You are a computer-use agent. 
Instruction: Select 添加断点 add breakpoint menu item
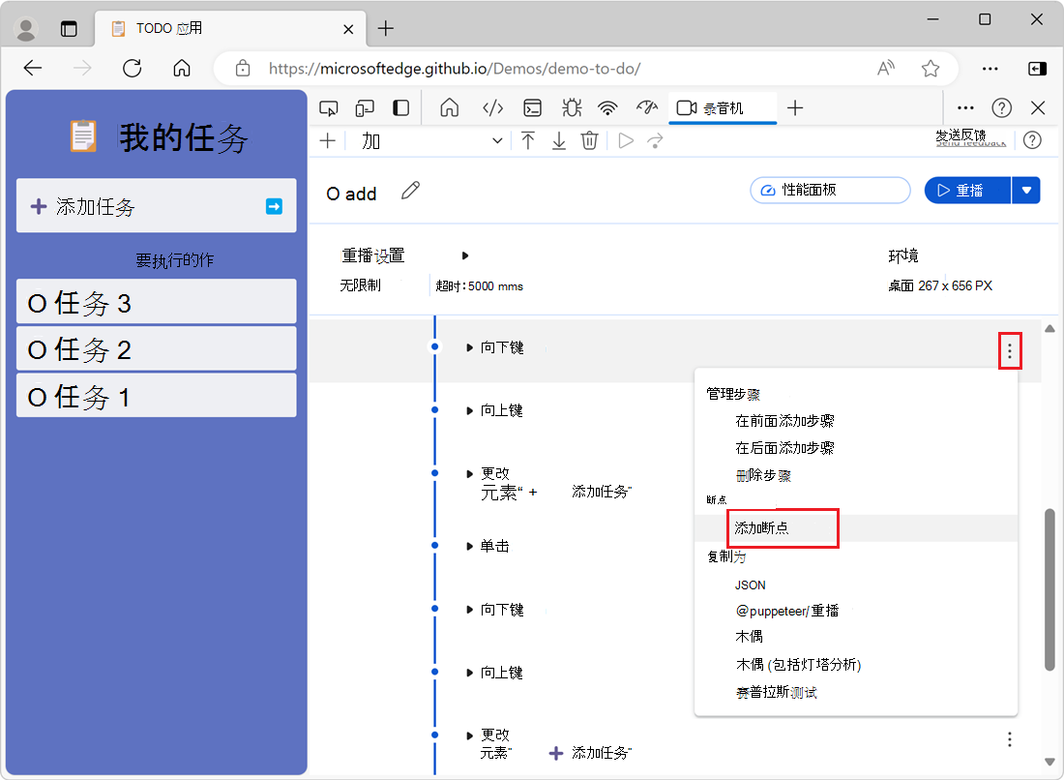[856, 528]
